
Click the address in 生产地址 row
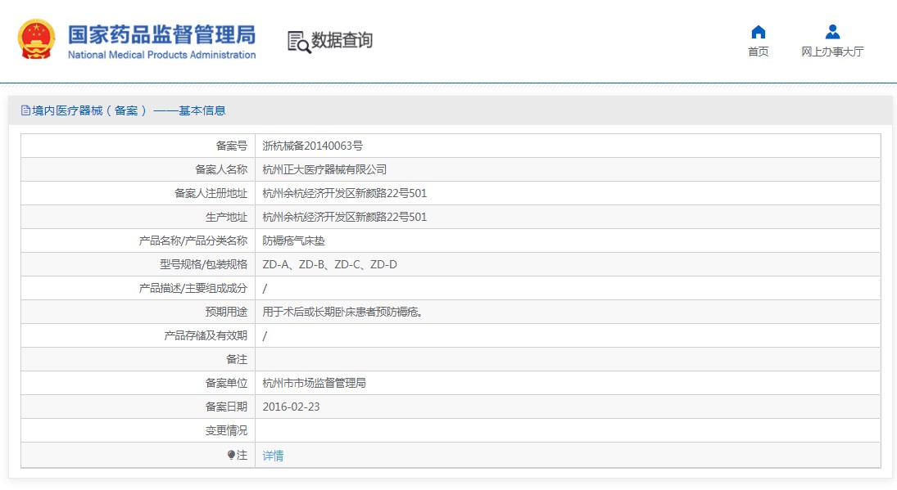(344, 217)
